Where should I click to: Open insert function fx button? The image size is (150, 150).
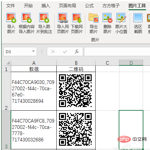tap(77, 52)
